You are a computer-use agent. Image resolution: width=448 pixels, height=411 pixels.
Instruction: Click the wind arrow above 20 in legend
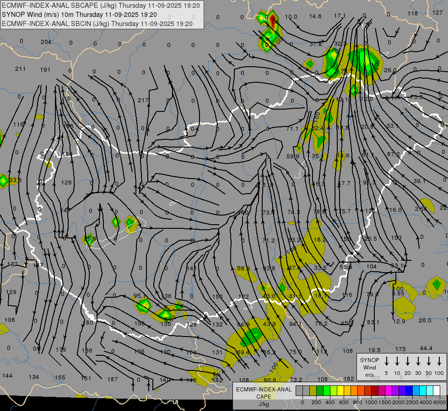click(x=408, y=361)
